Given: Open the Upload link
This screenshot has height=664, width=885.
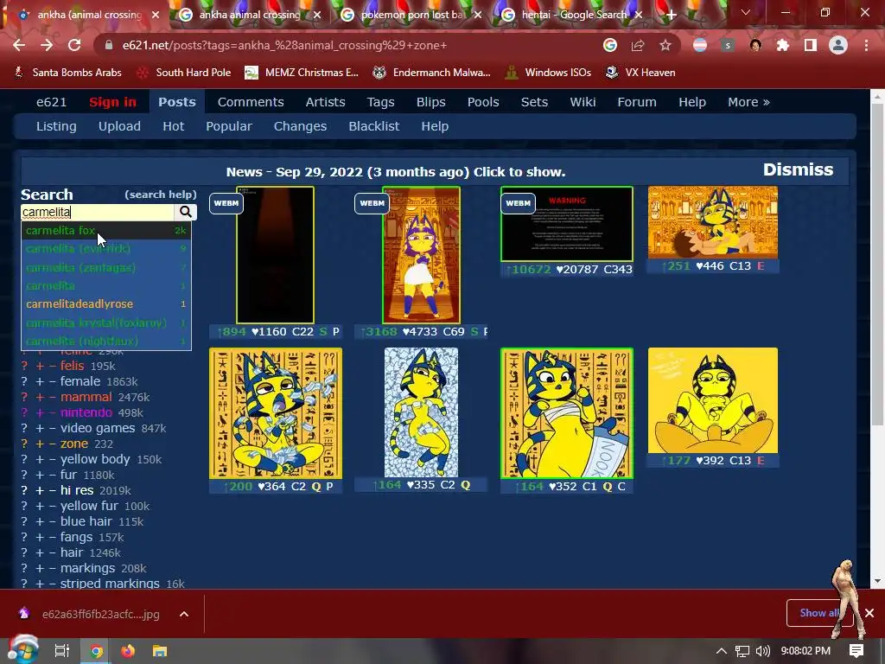Looking at the screenshot, I should (x=119, y=126).
